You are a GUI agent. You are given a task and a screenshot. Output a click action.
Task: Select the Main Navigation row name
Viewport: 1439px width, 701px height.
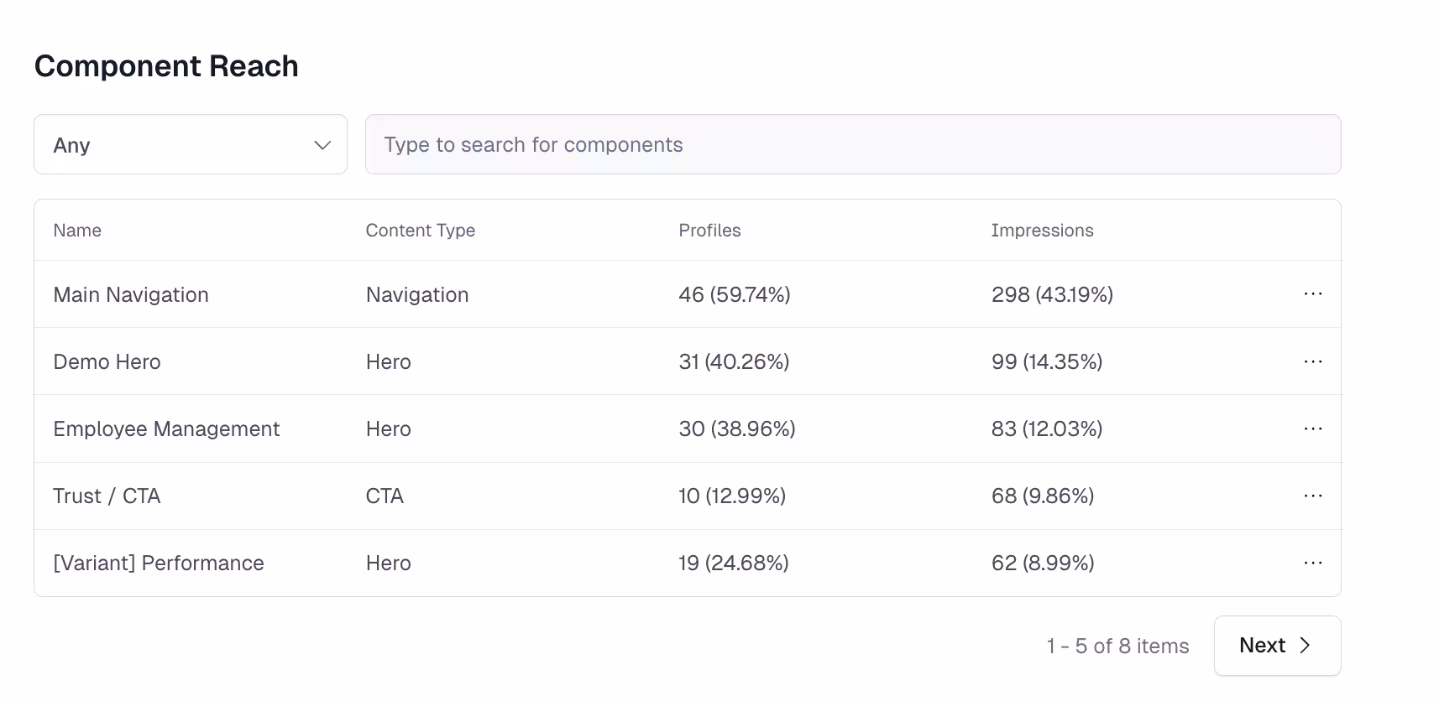click(131, 294)
